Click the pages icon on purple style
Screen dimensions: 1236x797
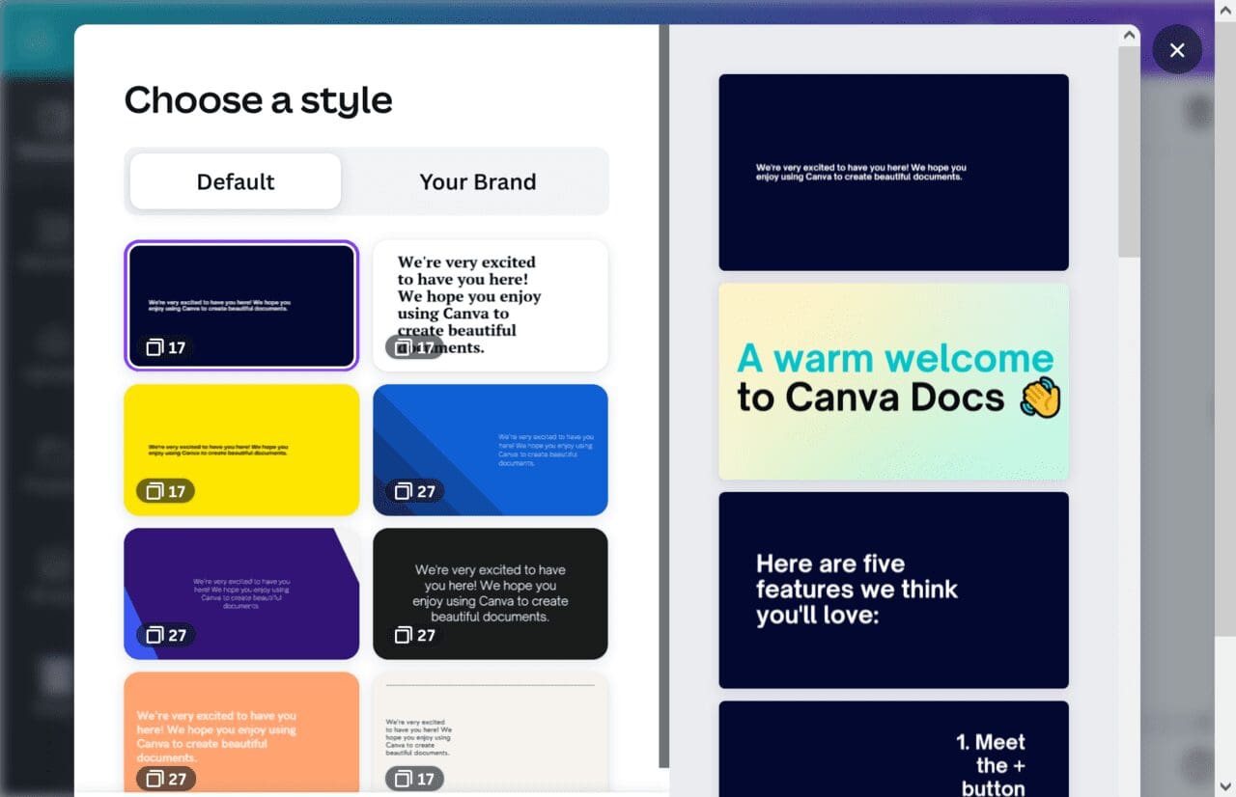154,636
